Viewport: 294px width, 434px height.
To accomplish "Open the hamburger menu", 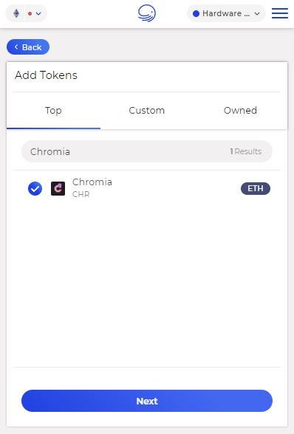I will click(x=280, y=13).
